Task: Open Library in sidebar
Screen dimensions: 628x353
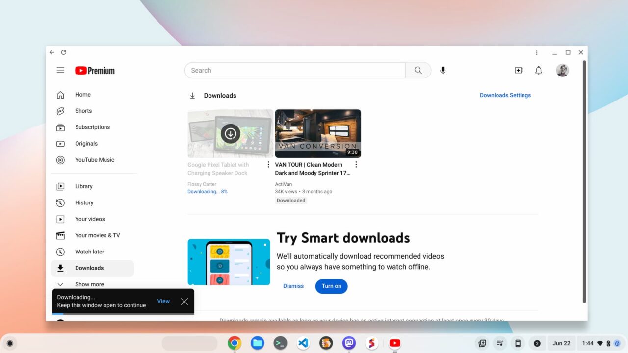Action: pyautogui.click(x=92, y=186)
